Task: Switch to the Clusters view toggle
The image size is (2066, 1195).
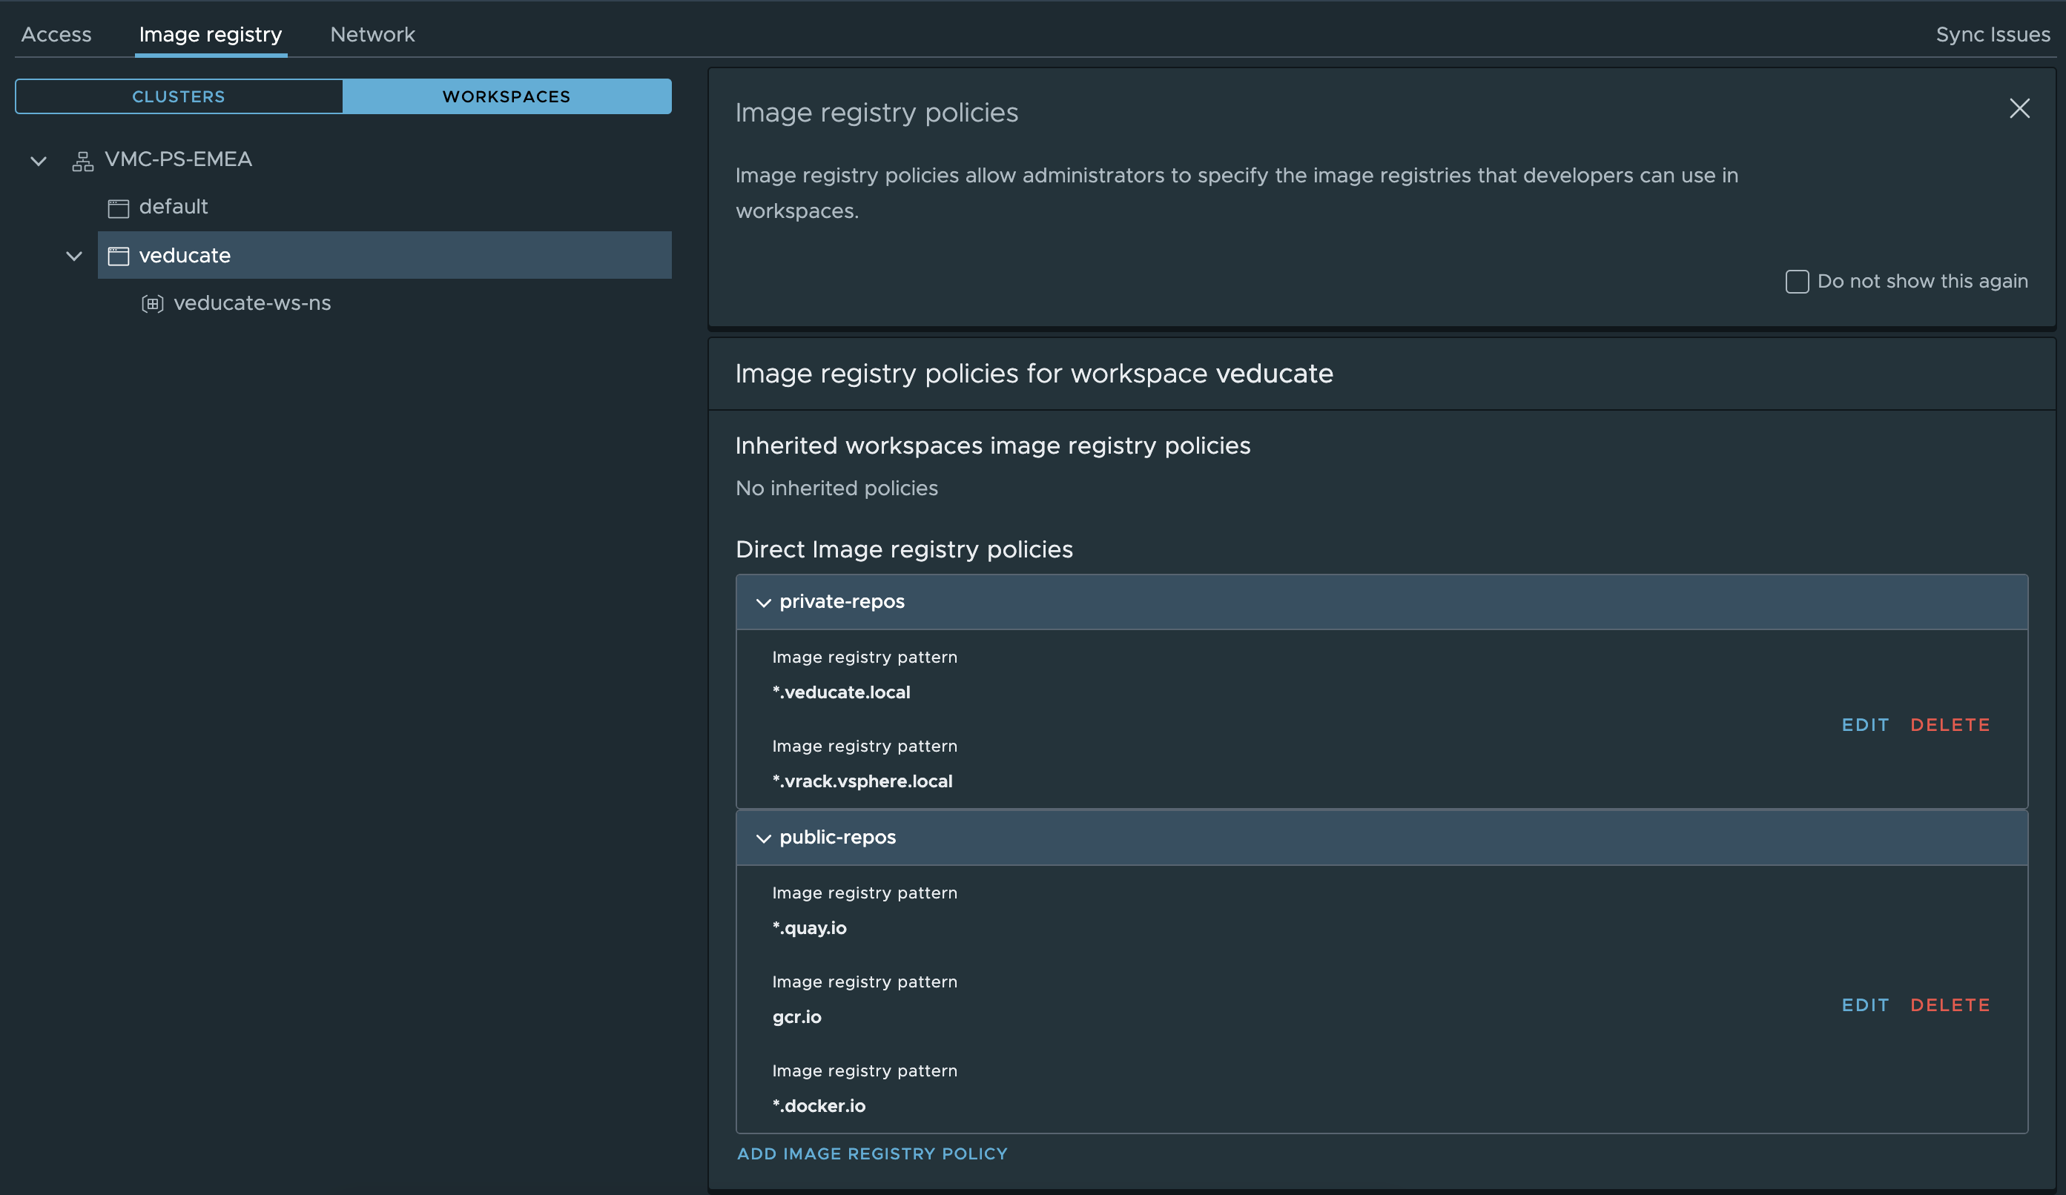Action: tap(179, 96)
